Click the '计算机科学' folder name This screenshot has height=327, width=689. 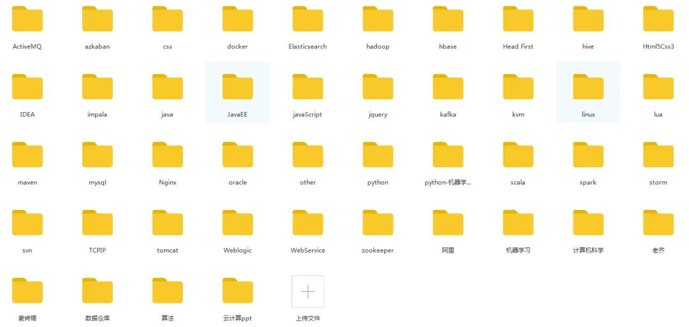(x=588, y=250)
